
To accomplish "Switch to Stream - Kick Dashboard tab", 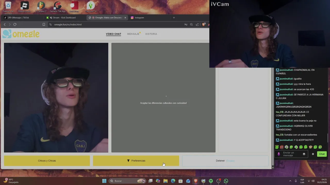I will [64, 18].
